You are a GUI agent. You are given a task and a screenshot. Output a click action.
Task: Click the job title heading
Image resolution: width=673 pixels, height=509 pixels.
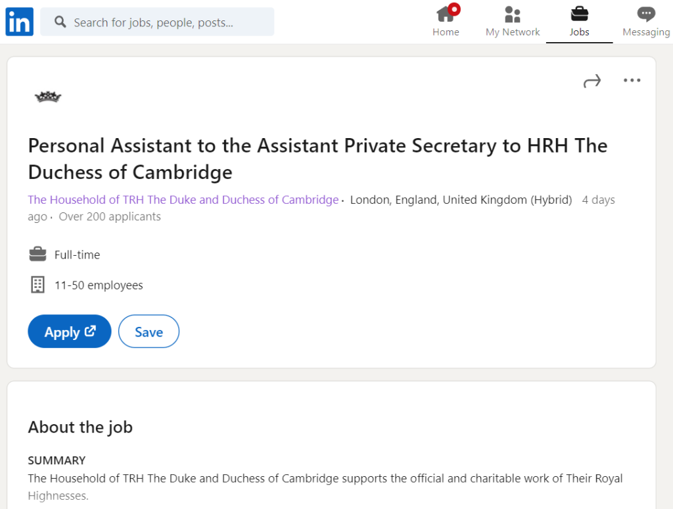(317, 159)
